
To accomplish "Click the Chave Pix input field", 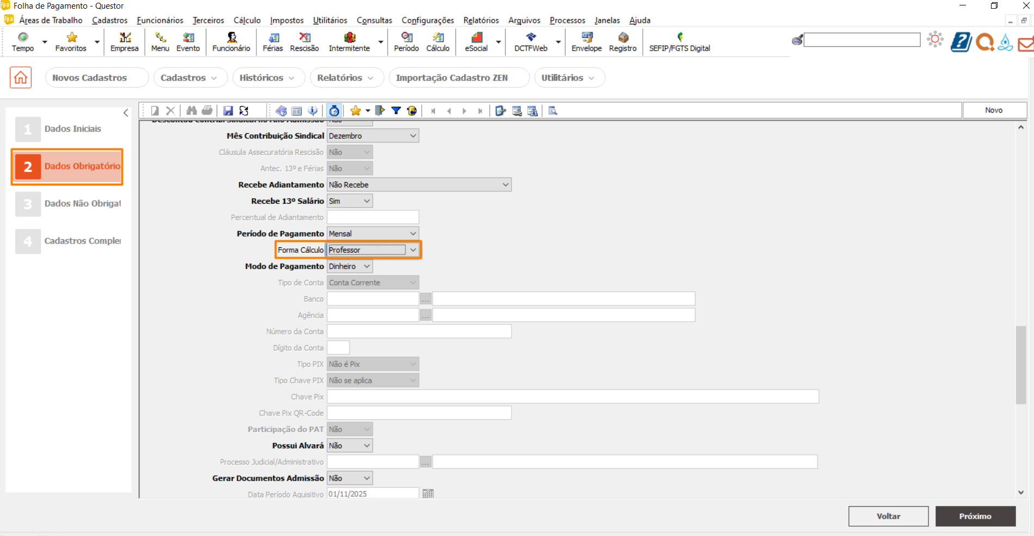I will click(x=573, y=397).
